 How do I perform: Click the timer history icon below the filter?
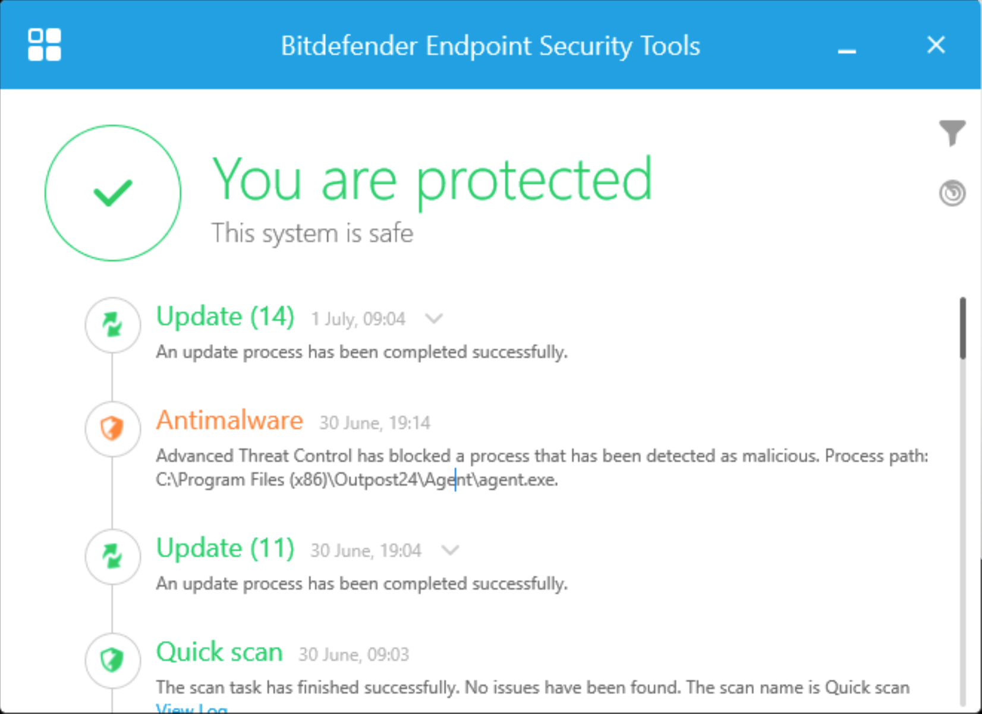952,192
